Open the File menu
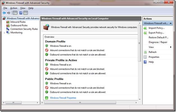Image resolution: width=176 pixels, height=112 pixels. (x=5, y=8)
